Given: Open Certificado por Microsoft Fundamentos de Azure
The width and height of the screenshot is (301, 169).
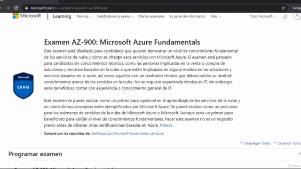Looking at the screenshot, I should (x=127, y=133).
